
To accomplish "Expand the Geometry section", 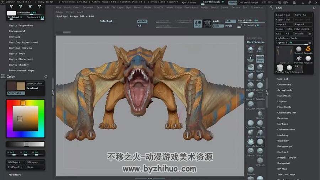I will coord(284,84).
